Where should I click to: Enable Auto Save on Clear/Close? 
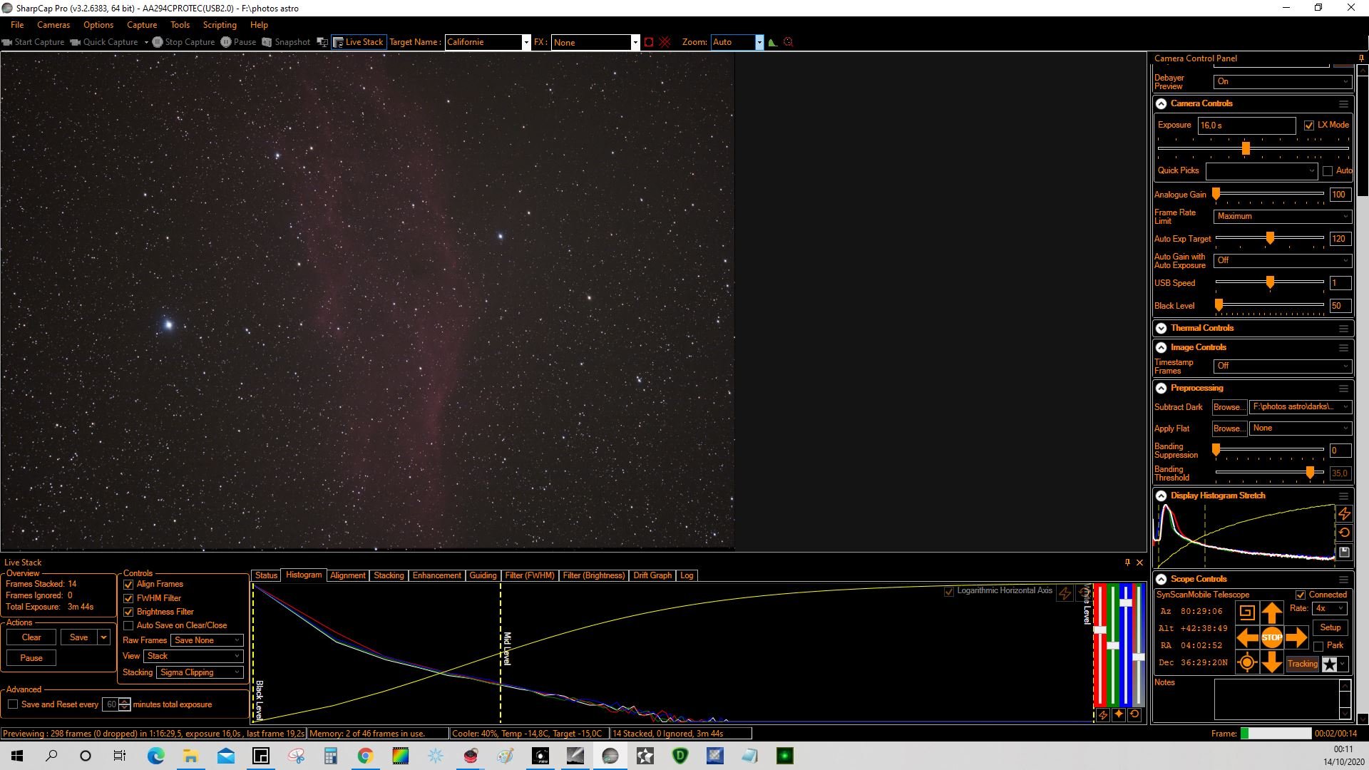tap(128, 626)
